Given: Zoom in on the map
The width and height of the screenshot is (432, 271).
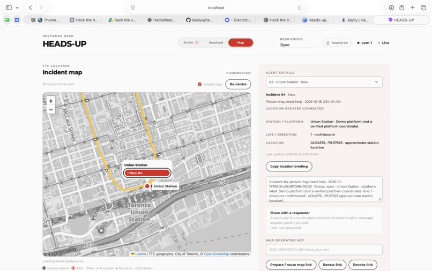Looking at the screenshot, I should 51,101.
